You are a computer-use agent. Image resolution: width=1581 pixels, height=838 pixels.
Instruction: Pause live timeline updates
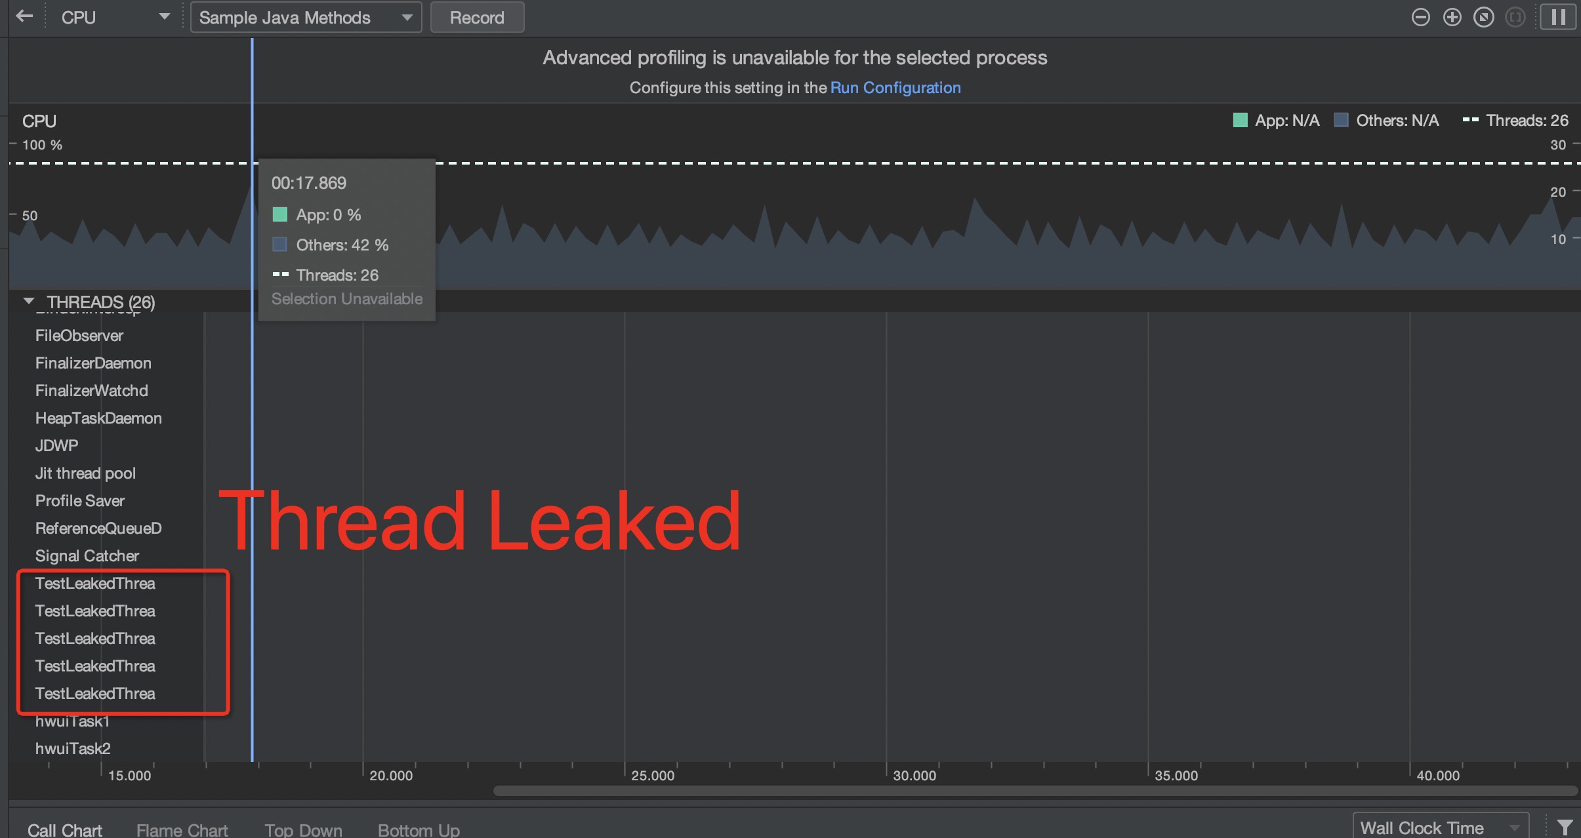click(1558, 18)
